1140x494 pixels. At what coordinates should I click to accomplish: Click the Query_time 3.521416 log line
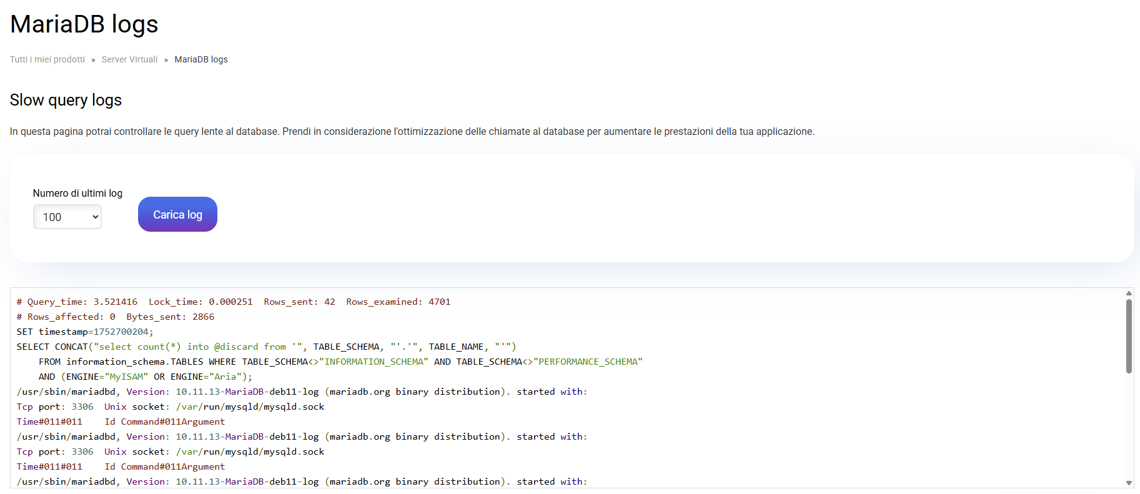pos(233,302)
